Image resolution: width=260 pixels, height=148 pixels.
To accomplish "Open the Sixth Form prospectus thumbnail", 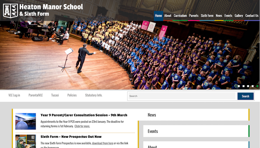I will (x=26, y=142).
